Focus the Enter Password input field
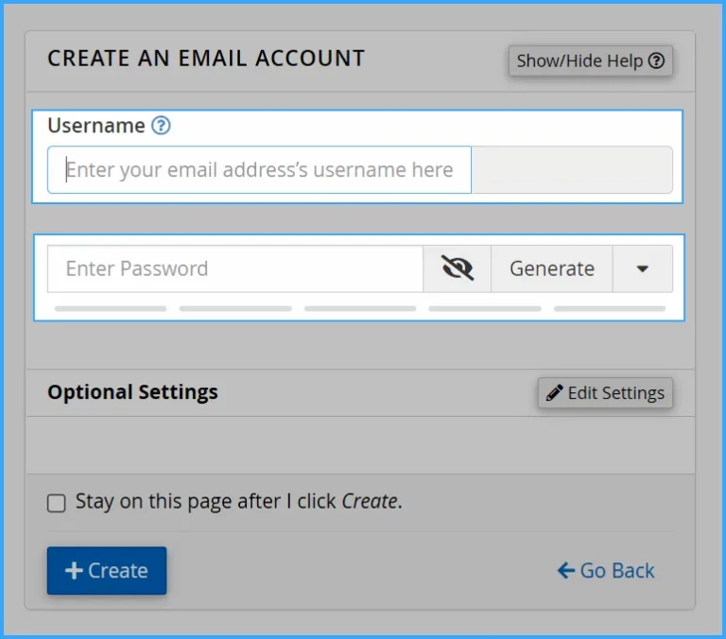The width and height of the screenshot is (726, 639). 234,268
